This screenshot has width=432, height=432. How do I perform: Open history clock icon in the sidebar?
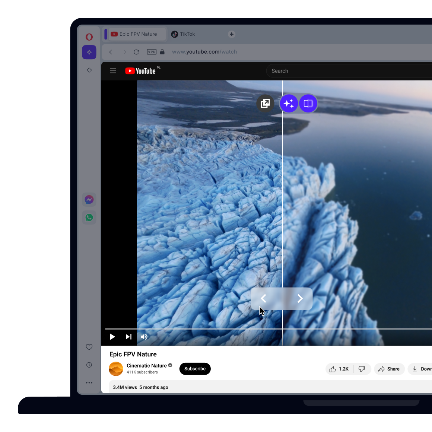click(x=89, y=365)
